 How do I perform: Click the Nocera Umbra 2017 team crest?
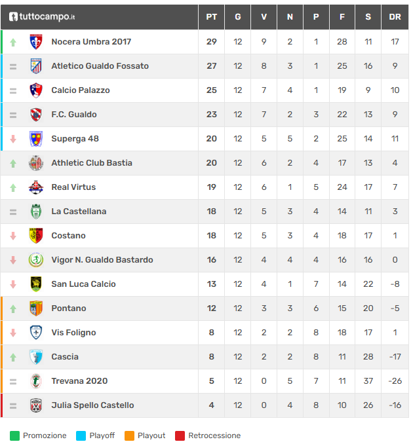(x=36, y=42)
